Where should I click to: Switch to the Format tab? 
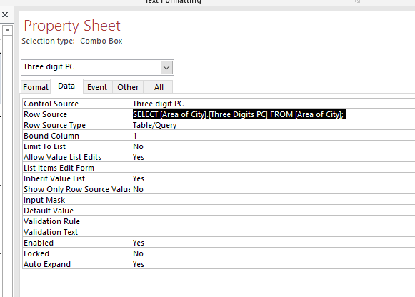[36, 87]
